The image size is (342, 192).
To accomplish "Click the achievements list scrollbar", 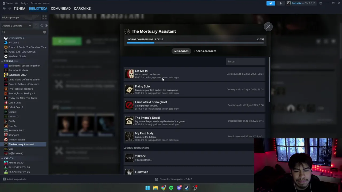I will tap(270, 79).
